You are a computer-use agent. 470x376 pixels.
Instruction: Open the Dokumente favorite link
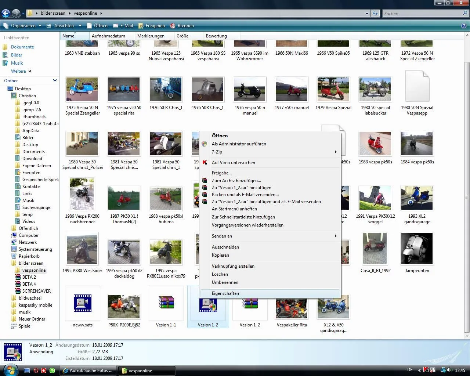pyautogui.click(x=22, y=47)
